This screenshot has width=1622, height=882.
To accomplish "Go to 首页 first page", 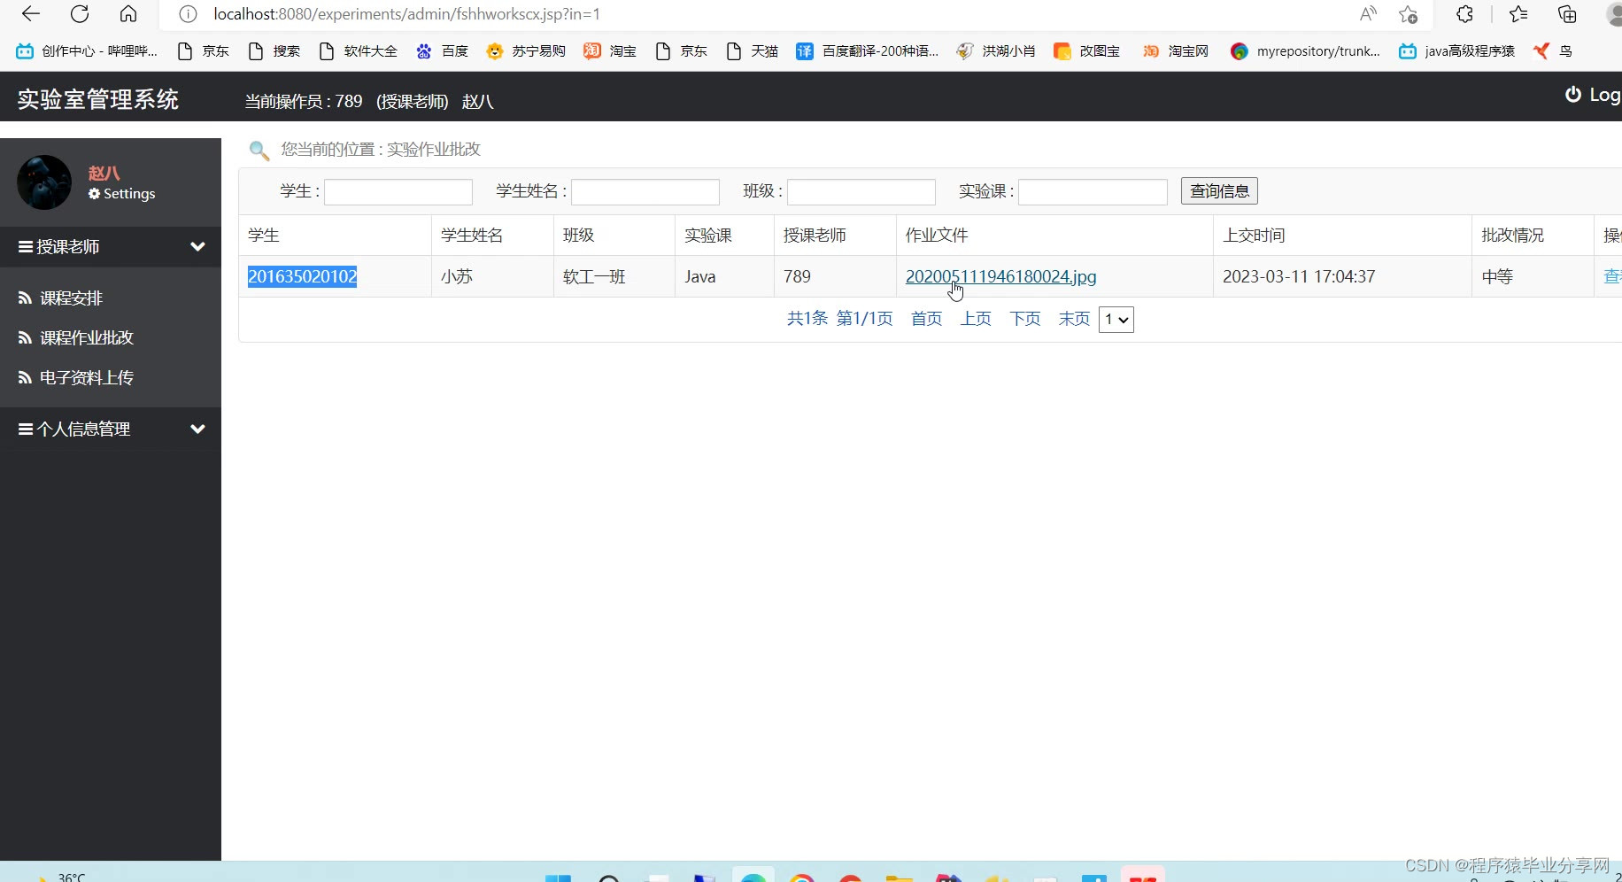I will pyautogui.click(x=926, y=319).
